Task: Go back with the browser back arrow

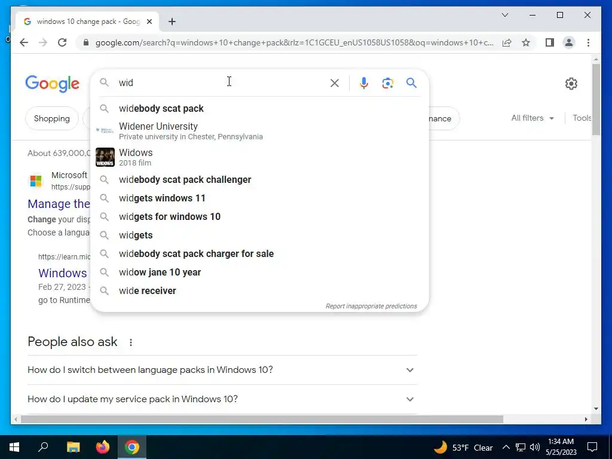Action: (24, 42)
